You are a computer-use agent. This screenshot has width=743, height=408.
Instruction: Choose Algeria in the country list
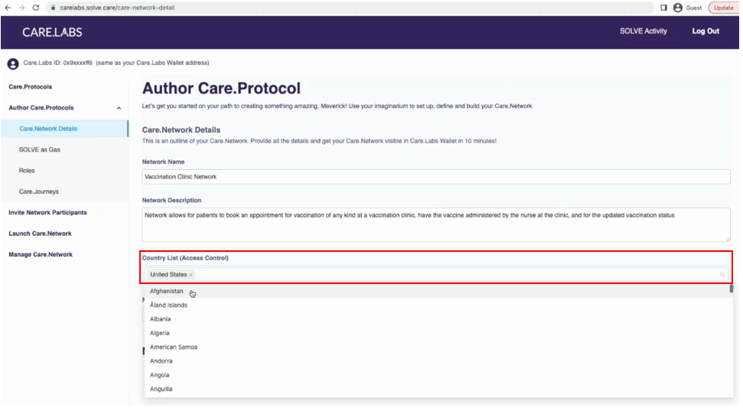click(x=160, y=333)
